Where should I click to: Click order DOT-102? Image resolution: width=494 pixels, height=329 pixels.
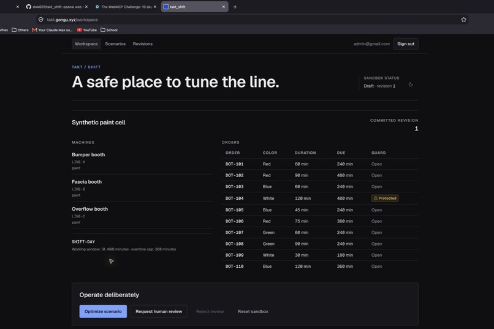[234, 175]
